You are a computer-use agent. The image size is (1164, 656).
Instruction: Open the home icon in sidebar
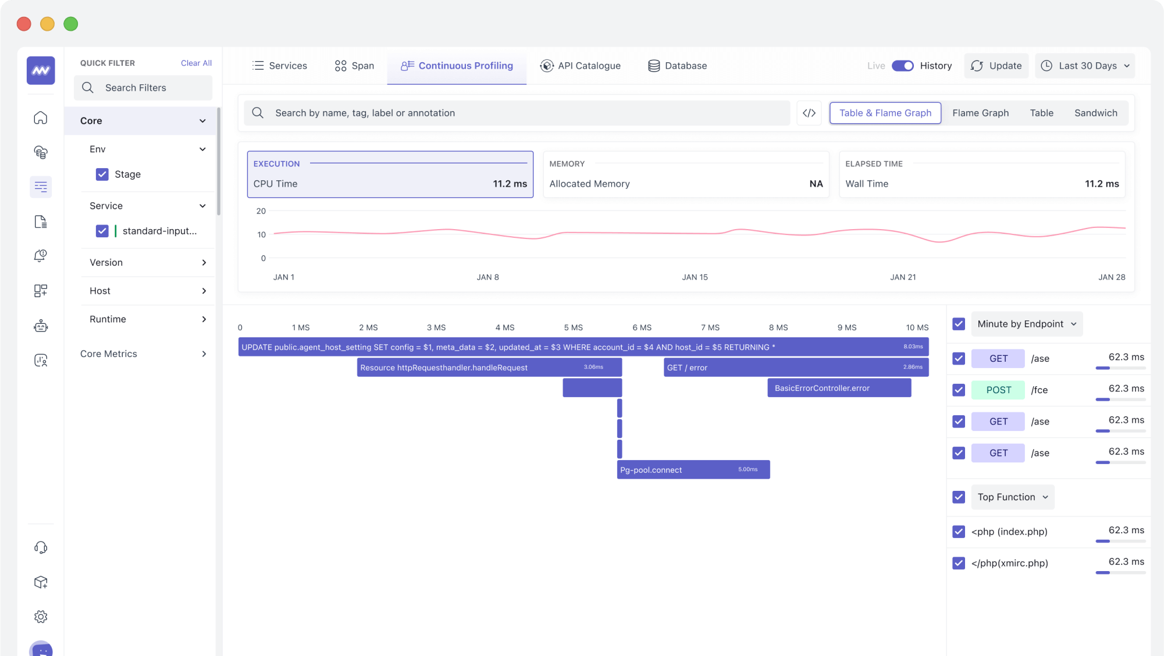coord(41,118)
